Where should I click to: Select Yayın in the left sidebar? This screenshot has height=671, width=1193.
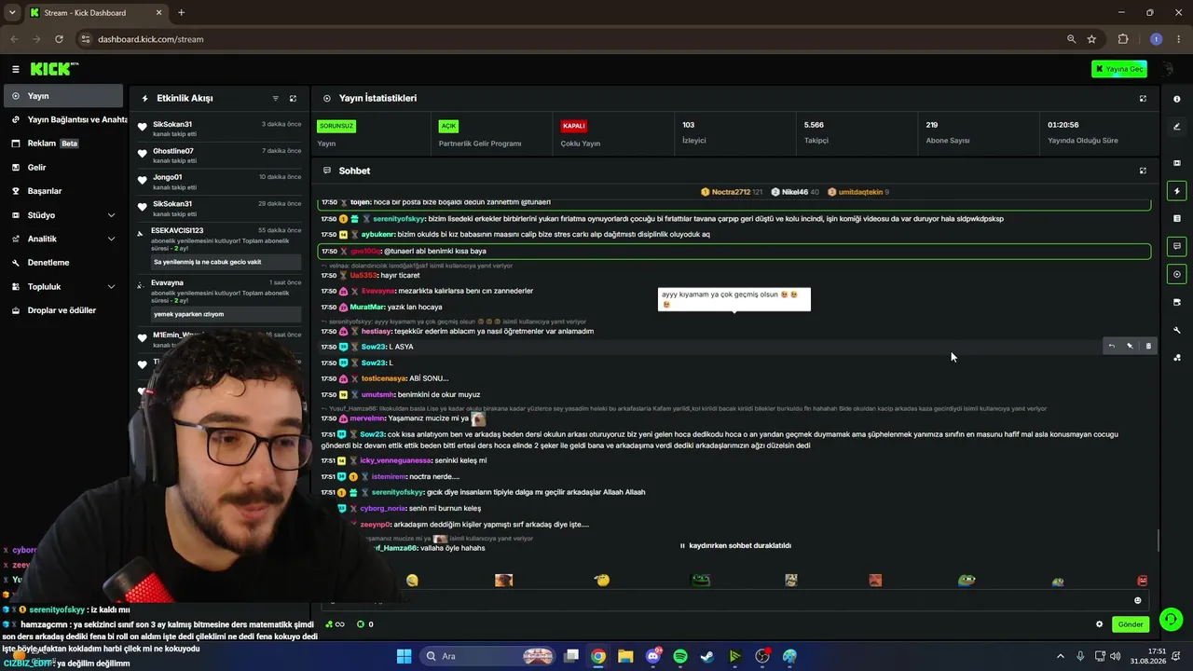(62, 96)
